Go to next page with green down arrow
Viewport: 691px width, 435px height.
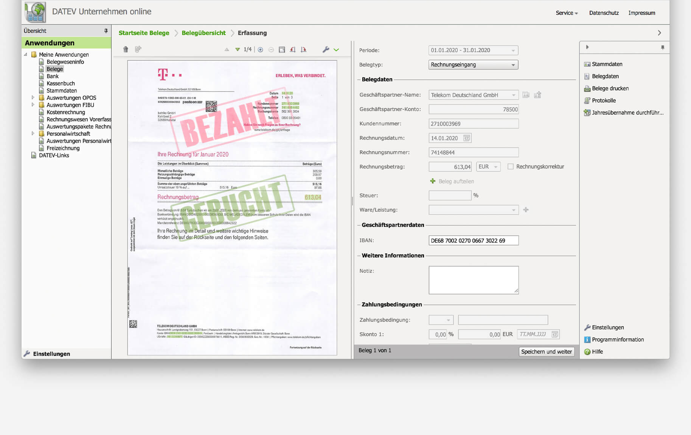tap(238, 49)
